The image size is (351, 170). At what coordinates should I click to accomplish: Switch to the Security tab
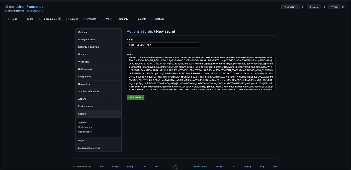click(x=122, y=19)
